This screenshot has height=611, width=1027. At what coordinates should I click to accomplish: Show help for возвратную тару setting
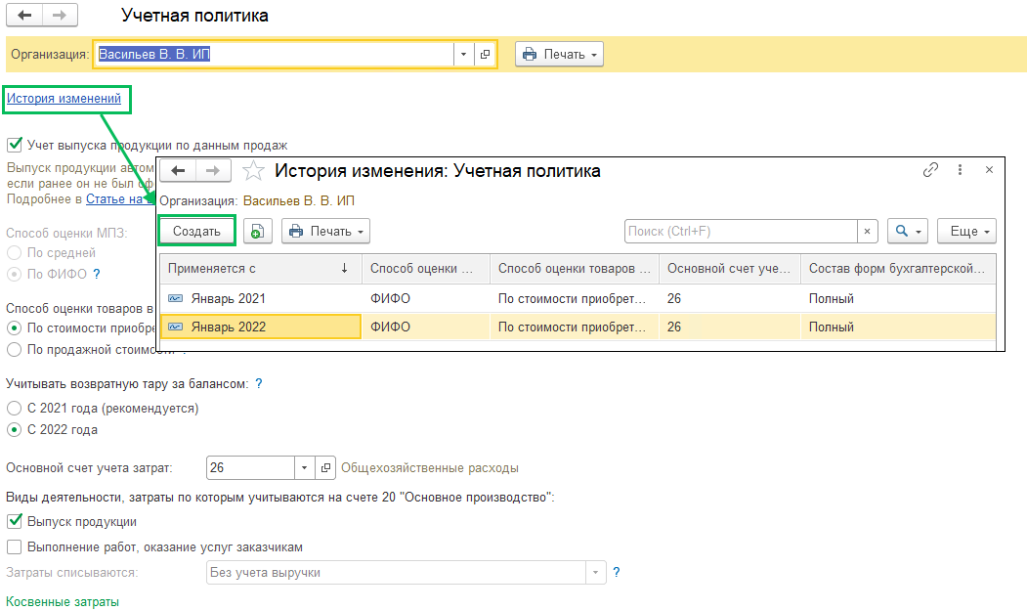[259, 384]
